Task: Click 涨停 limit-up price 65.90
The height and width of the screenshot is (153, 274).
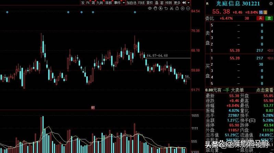Action: tap(234, 125)
